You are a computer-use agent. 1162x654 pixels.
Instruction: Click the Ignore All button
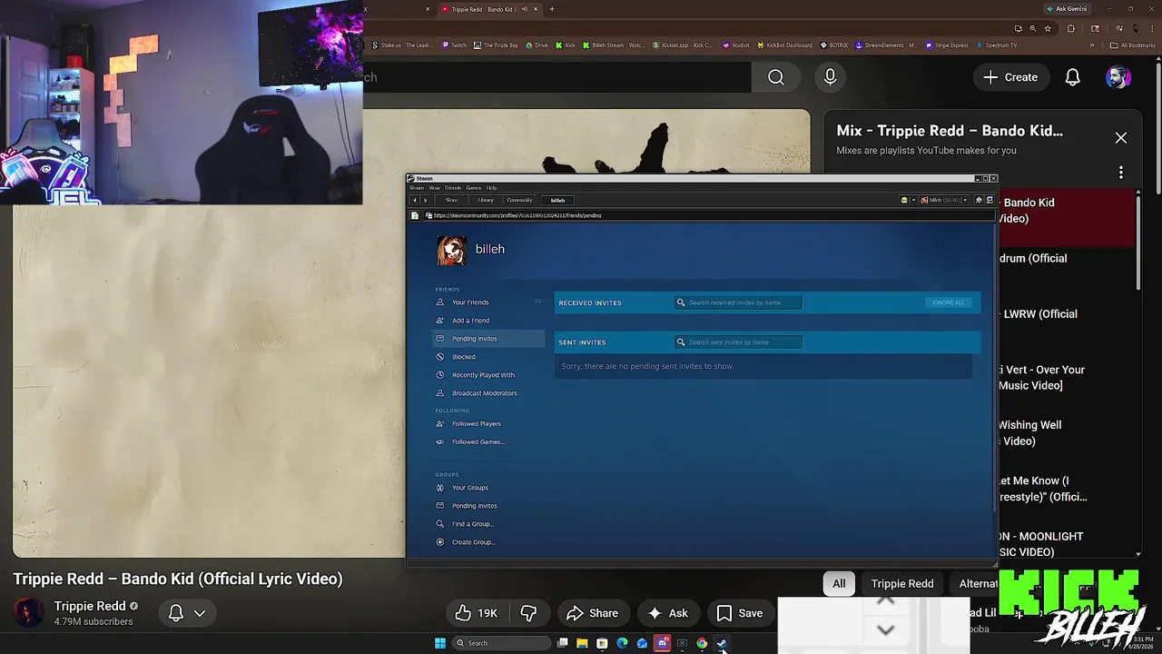pyautogui.click(x=948, y=302)
